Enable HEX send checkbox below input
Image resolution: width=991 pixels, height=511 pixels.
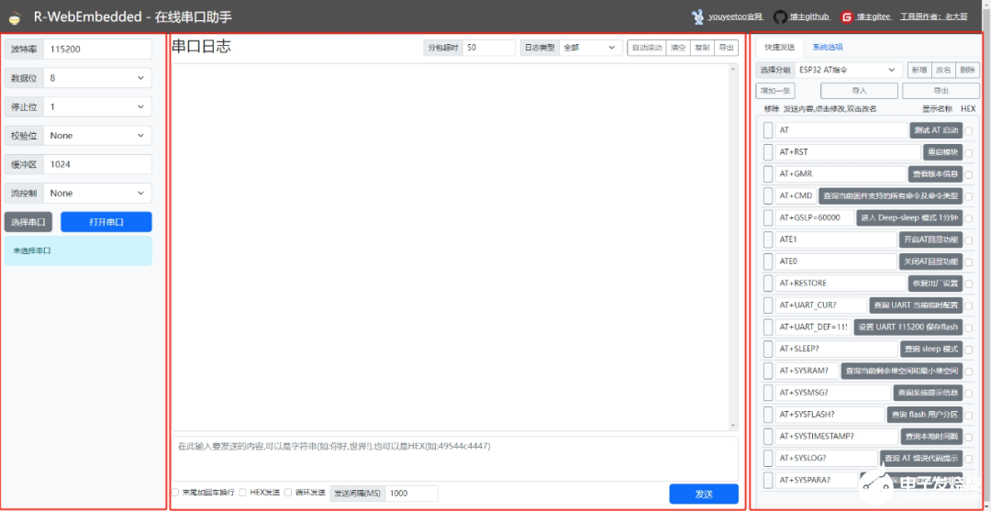243,493
